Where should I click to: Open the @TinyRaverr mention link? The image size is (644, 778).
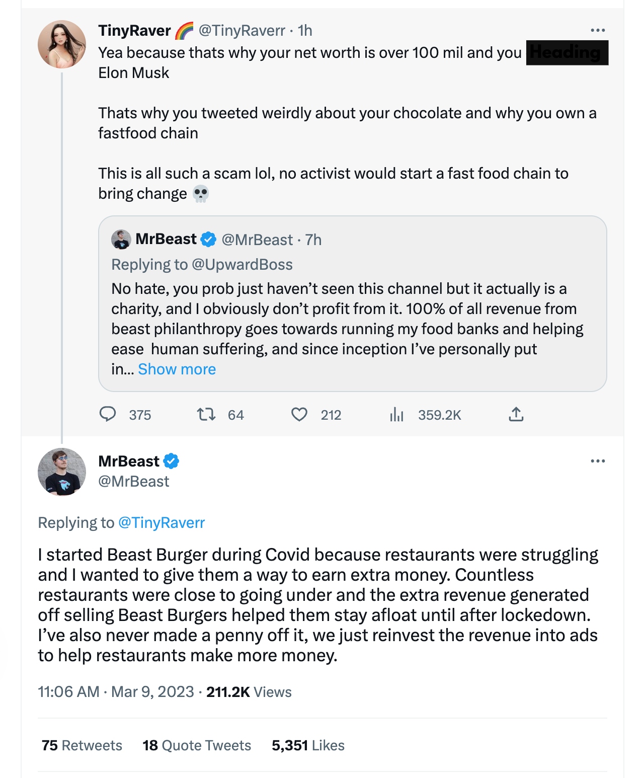(x=161, y=522)
